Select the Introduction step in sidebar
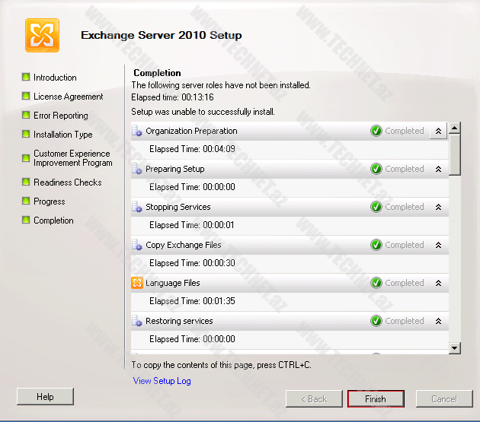The image size is (480, 422). coord(55,78)
